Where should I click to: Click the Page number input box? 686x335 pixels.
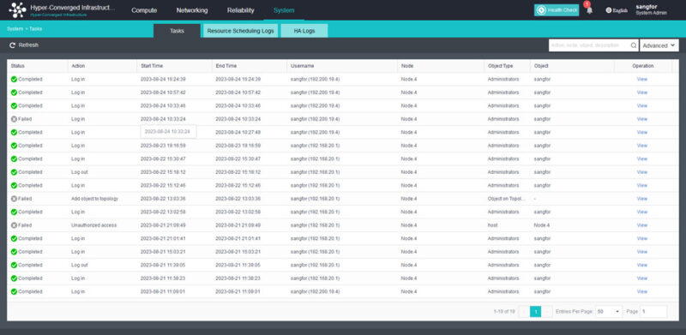(x=653, y=311)
